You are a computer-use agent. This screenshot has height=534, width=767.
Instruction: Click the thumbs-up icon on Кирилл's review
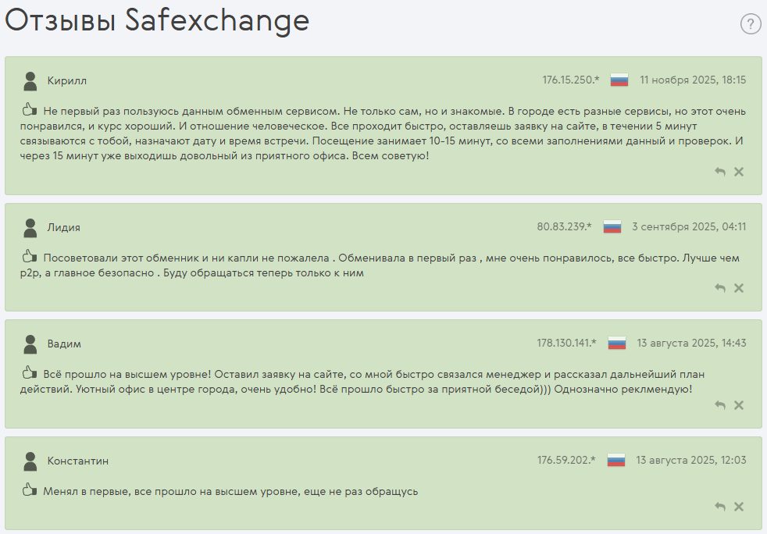tap(28, 109)
